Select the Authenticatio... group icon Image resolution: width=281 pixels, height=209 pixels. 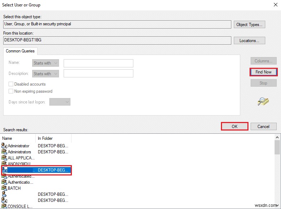(4, 182)
